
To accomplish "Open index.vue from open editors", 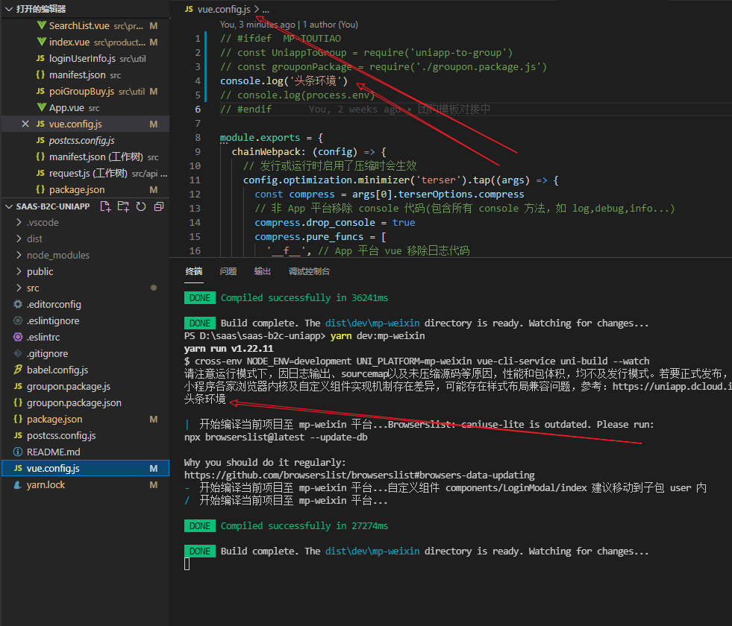I will tap(85, 42).
